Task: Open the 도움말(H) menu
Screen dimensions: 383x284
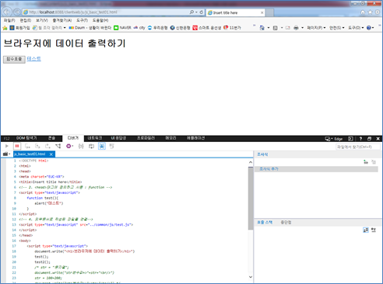Action: tap(100, 20)
